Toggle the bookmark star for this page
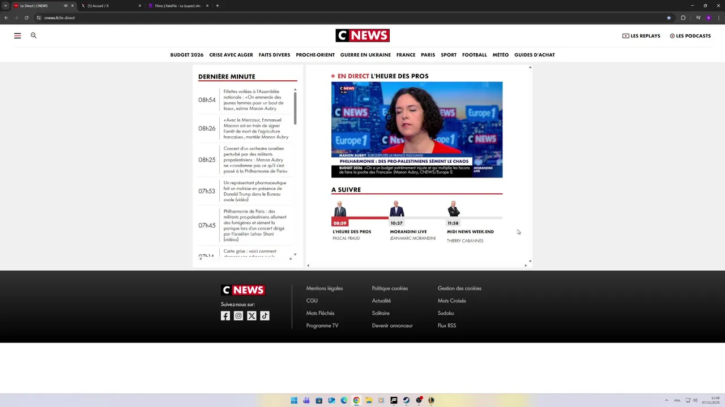The width and height of the screenshot is (725, 407). 669,18
